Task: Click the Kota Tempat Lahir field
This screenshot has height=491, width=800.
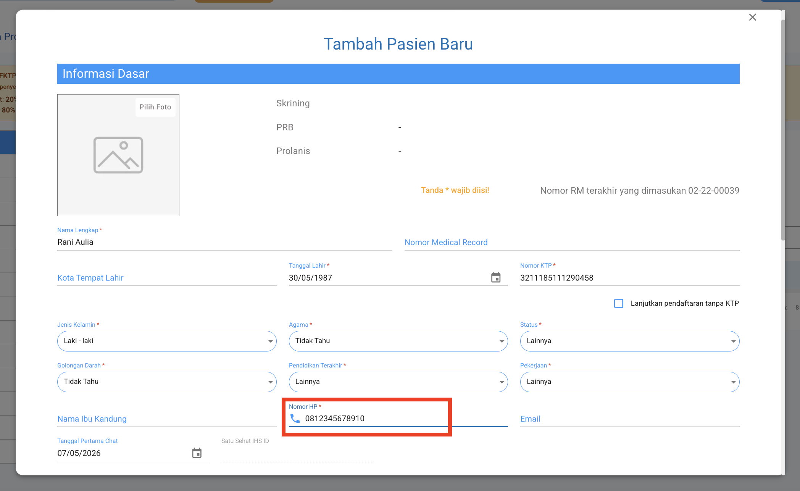Action: click(x=167, y=278)
